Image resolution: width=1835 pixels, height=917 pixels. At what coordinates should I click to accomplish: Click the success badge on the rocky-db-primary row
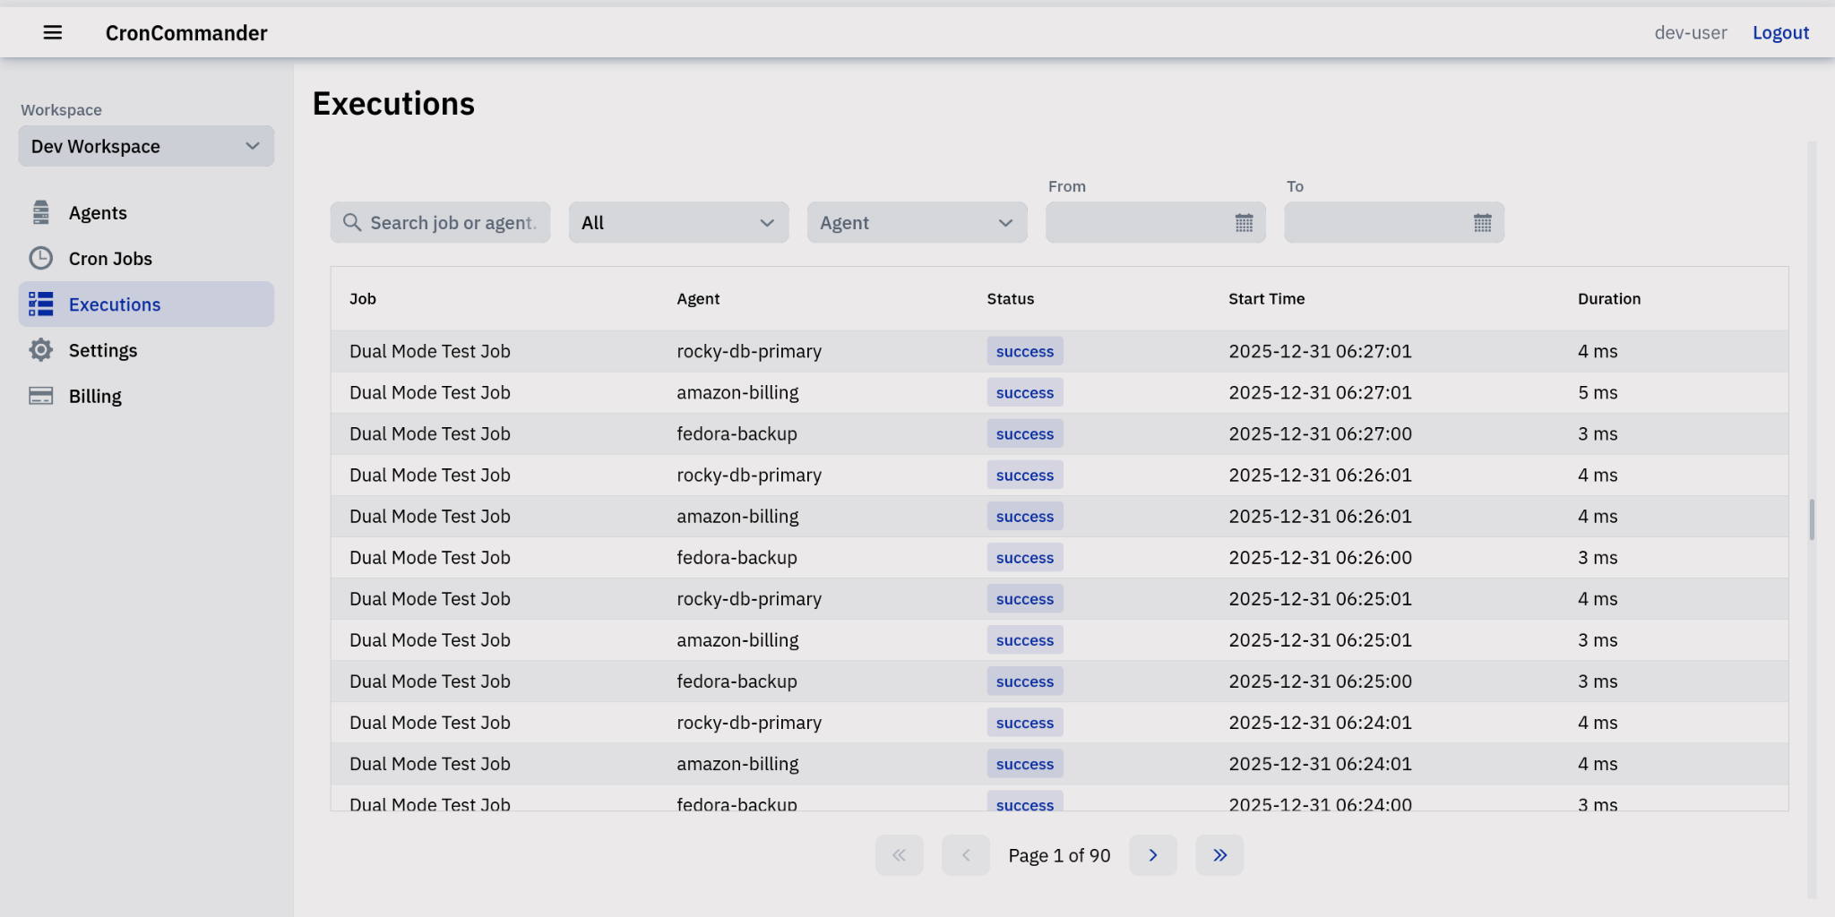(1024, 351)
